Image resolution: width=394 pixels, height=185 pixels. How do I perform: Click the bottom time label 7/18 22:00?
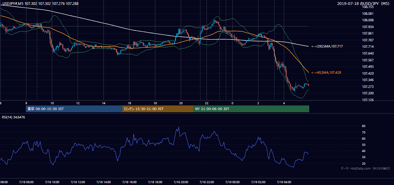207,182
